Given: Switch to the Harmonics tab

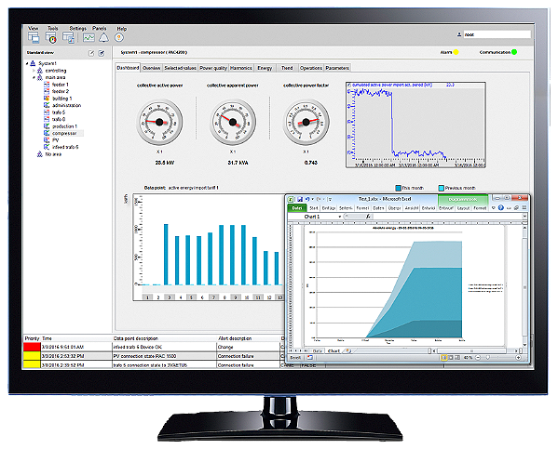Looking at the screenshot, I should tap(241, 68).
